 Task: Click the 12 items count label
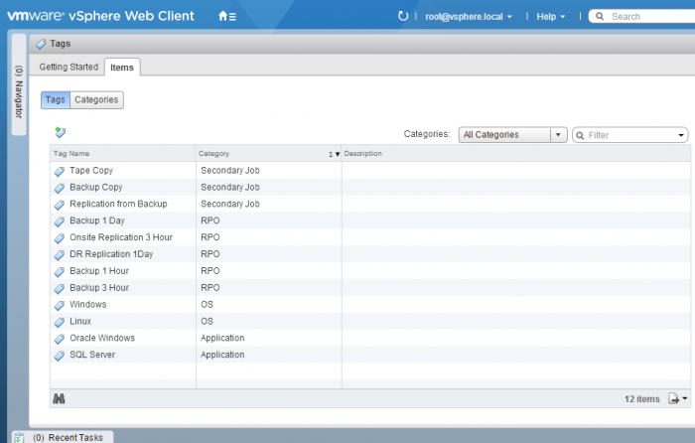[x=641, y=399]
